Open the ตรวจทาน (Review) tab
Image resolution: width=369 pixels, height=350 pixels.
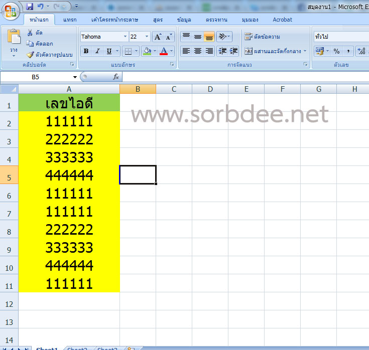(x=216, y=20)
